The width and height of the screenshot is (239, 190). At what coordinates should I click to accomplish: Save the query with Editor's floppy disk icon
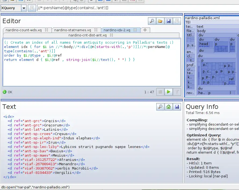pos(168,21)
